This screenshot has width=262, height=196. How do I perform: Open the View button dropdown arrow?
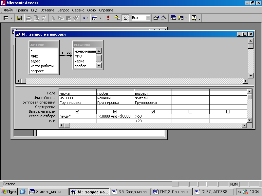click(11, 18)
